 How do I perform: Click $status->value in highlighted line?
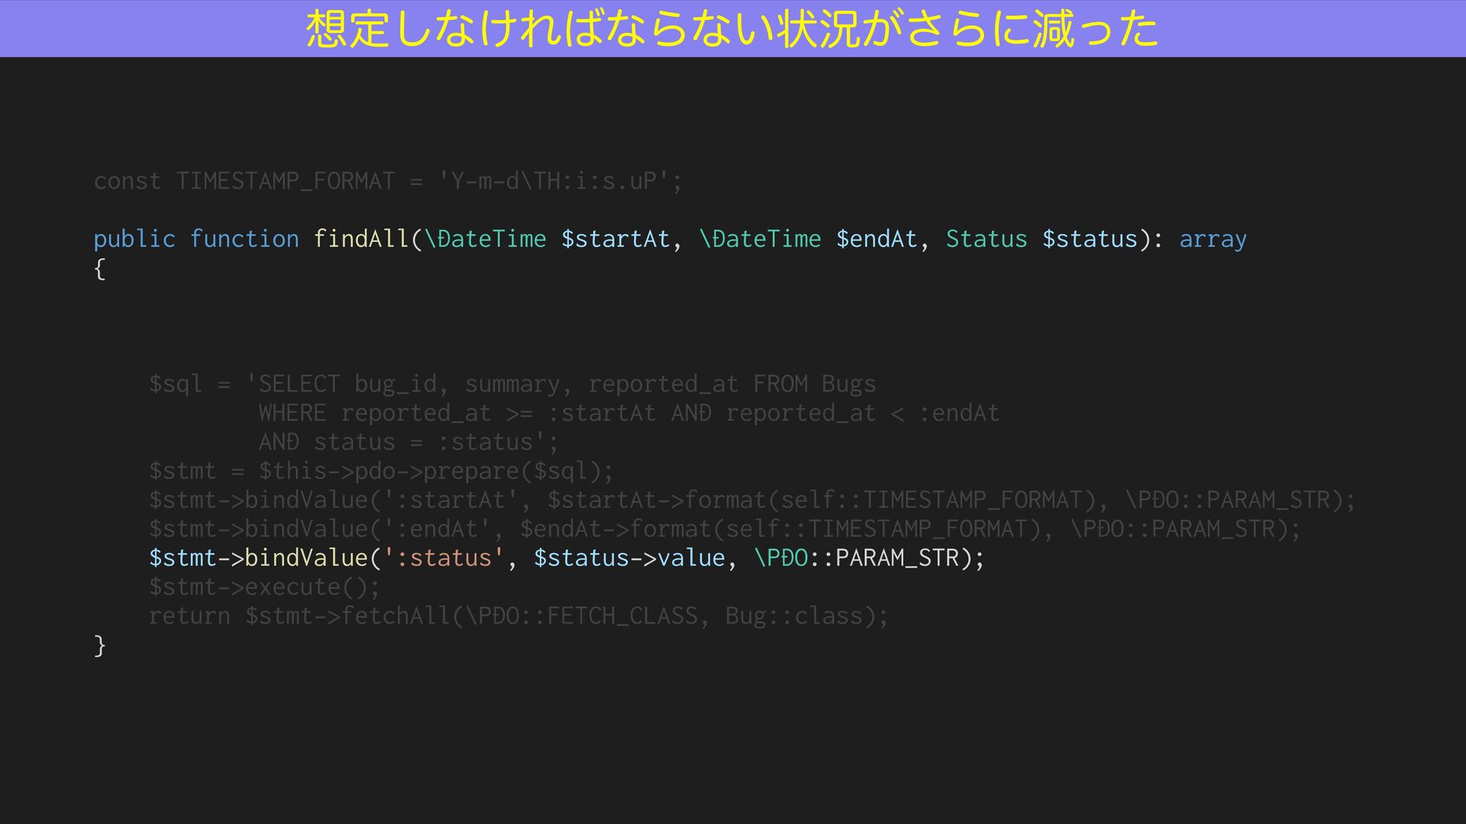point(628,558)
